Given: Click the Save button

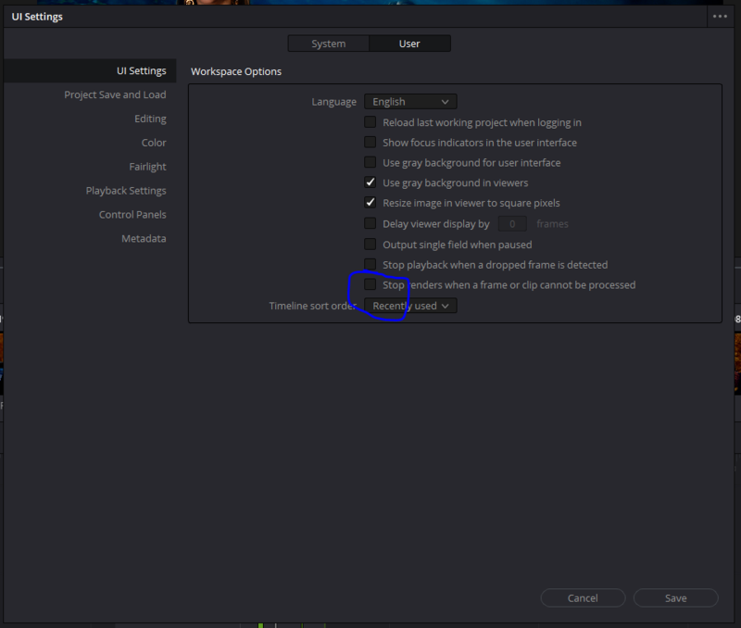Looking at the screenshot, I should 676,598.
